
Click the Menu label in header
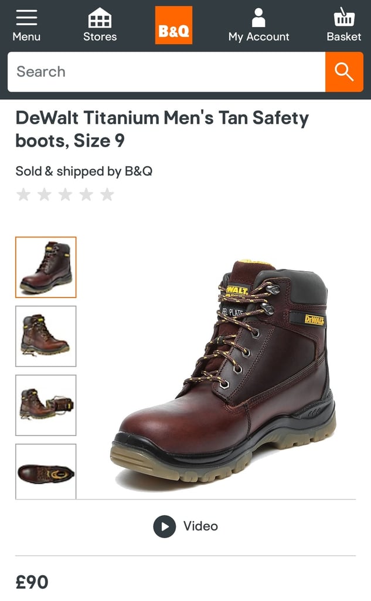(26, 37)
